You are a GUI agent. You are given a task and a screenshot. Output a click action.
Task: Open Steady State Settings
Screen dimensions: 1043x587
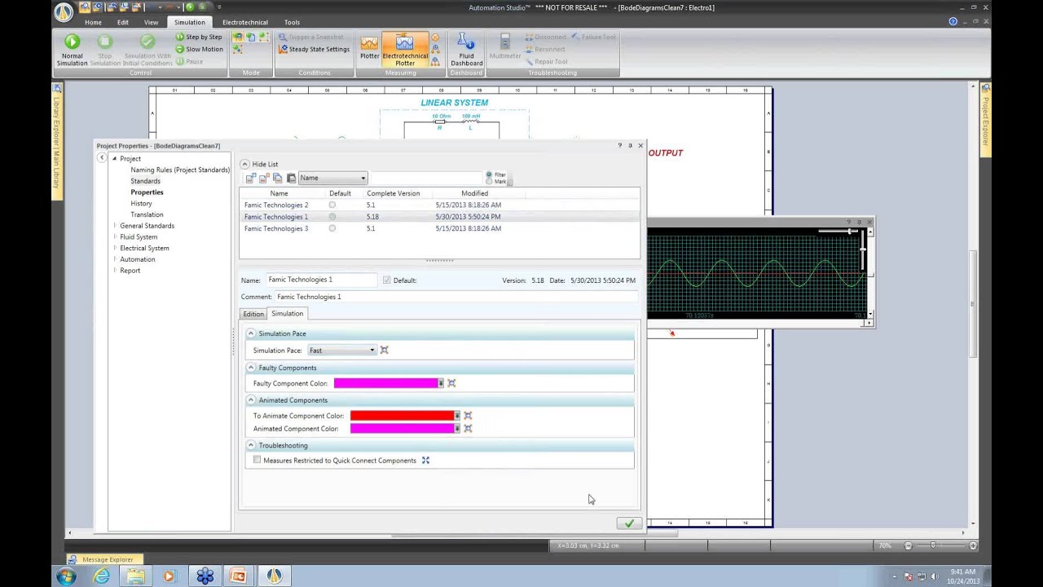pos(314,49)
